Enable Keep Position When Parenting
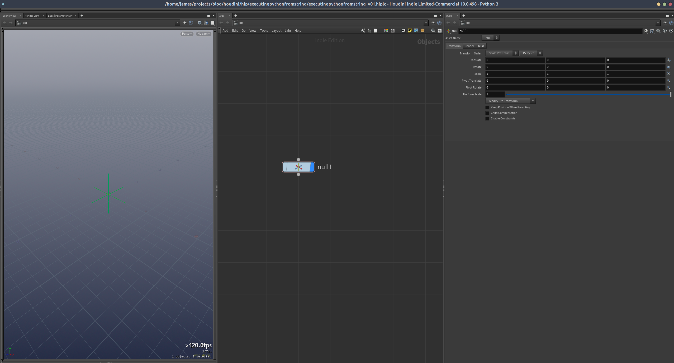674x363 pixels. coord(487,107)
